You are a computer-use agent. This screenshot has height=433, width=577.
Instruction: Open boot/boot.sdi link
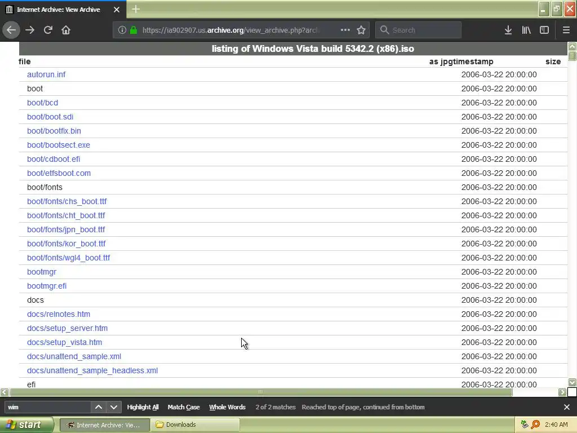pyautogui.click(x=50, y=117)
